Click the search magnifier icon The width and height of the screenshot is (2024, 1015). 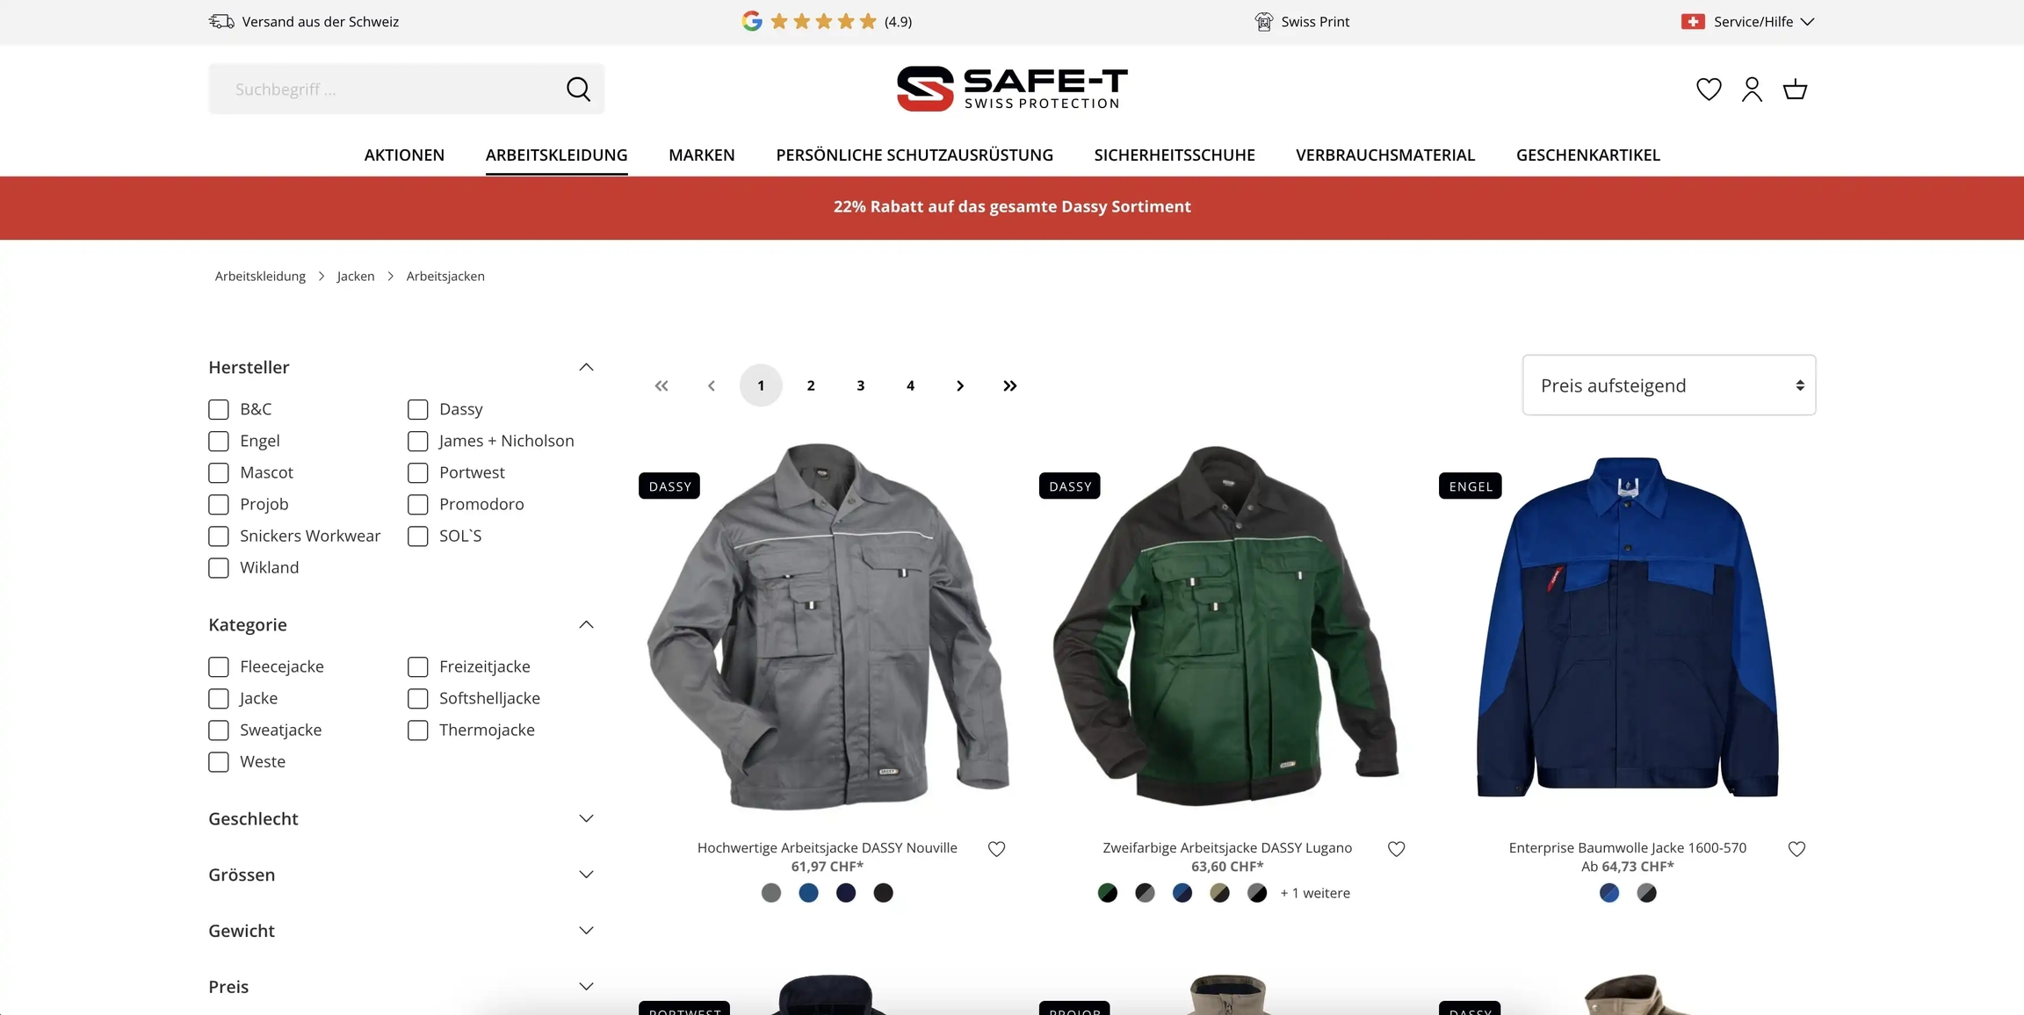(x=578, y=89)
